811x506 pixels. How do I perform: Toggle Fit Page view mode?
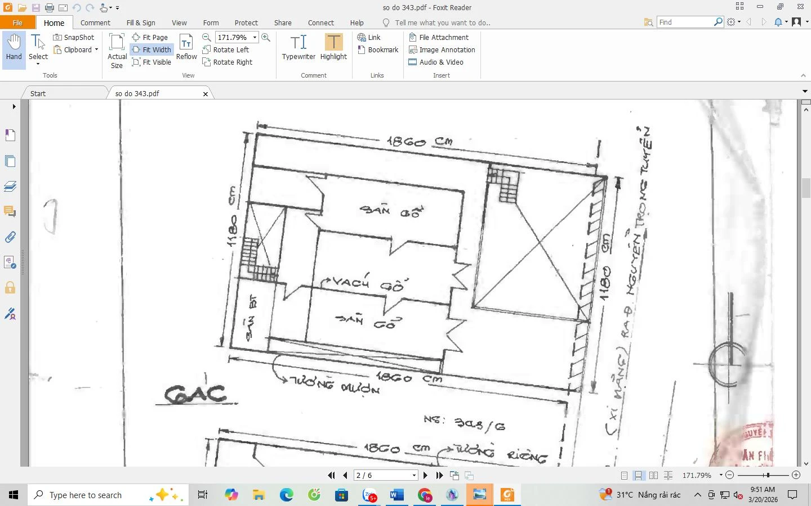pyautogui.click(x=150, y=37)
